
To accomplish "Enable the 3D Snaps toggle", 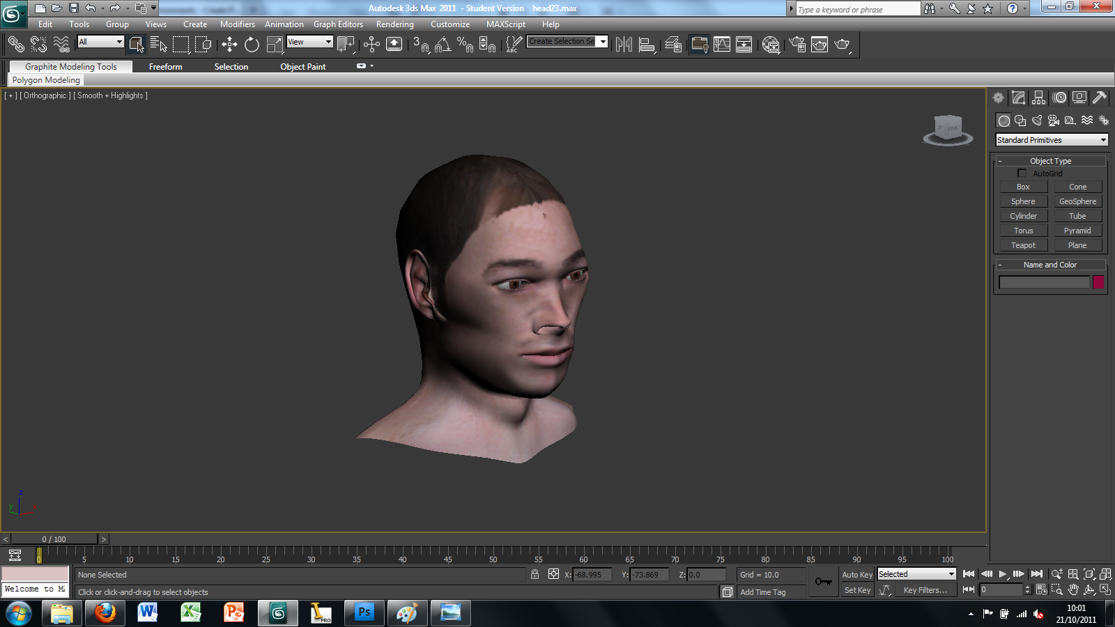I will tap(420, 45).
